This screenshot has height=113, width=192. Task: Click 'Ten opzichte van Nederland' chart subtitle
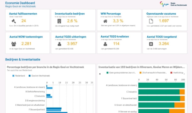pyautogui.click(x=20, y=70)
